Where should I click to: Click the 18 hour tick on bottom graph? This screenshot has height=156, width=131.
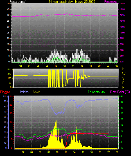click(91, 152)
